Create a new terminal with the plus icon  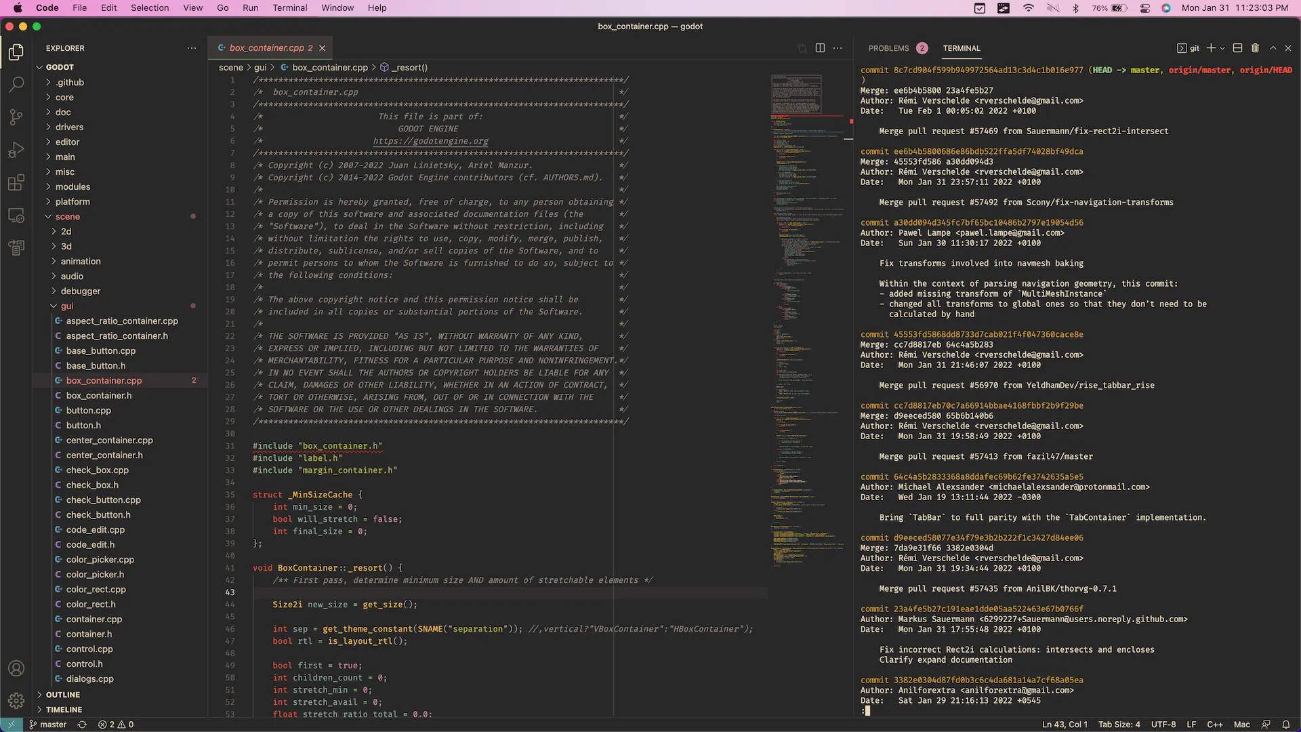(1211, 48)
